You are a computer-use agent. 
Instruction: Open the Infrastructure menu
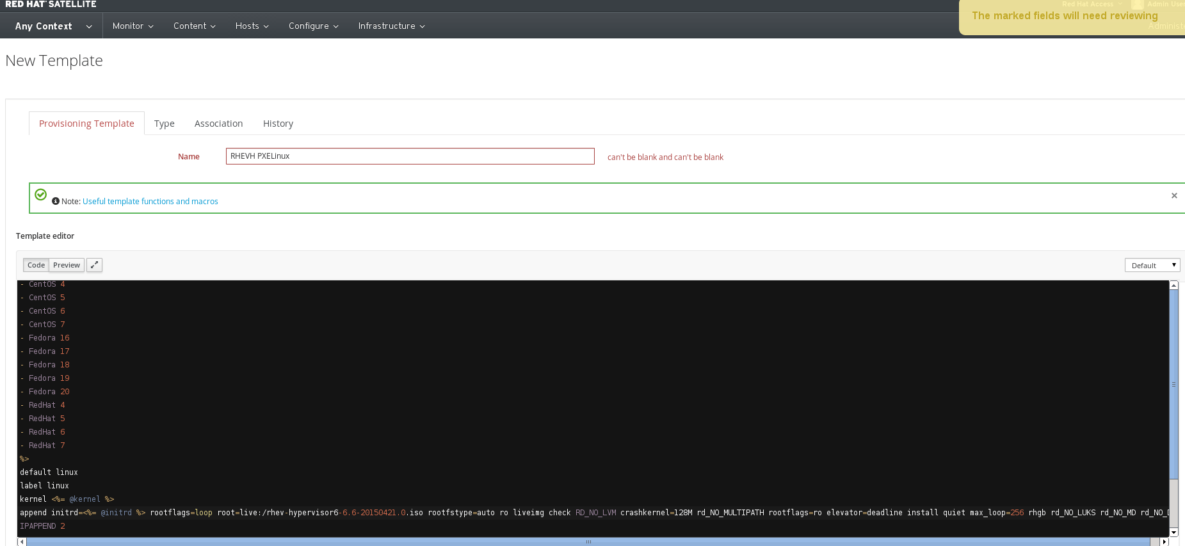pyautogui.click(x=391, y=26)
